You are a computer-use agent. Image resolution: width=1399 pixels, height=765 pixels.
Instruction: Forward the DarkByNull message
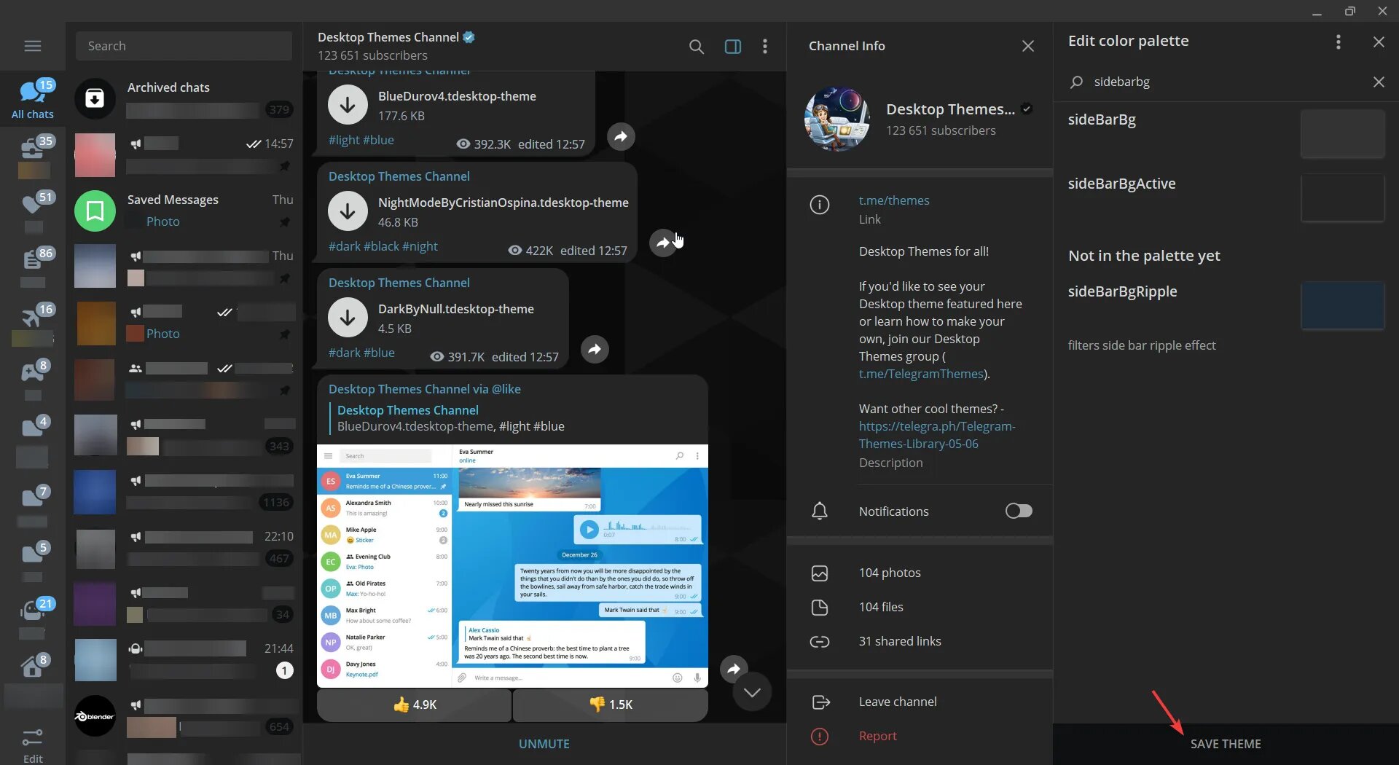595,349
